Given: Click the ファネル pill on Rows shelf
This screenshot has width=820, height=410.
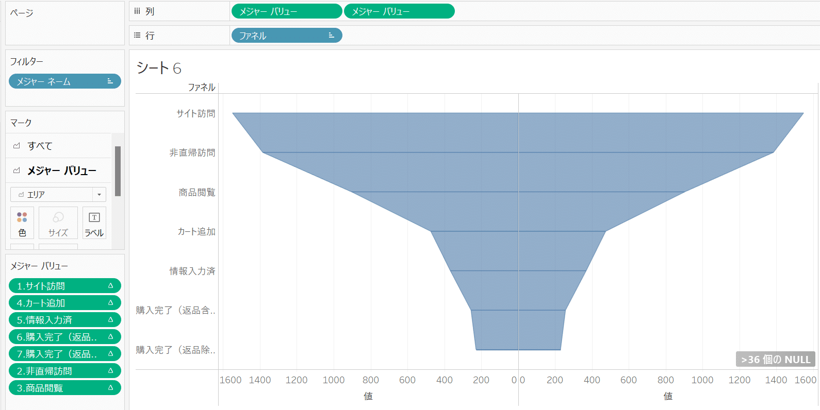Looking at the screenshot, I should click(x=287, y=36).
